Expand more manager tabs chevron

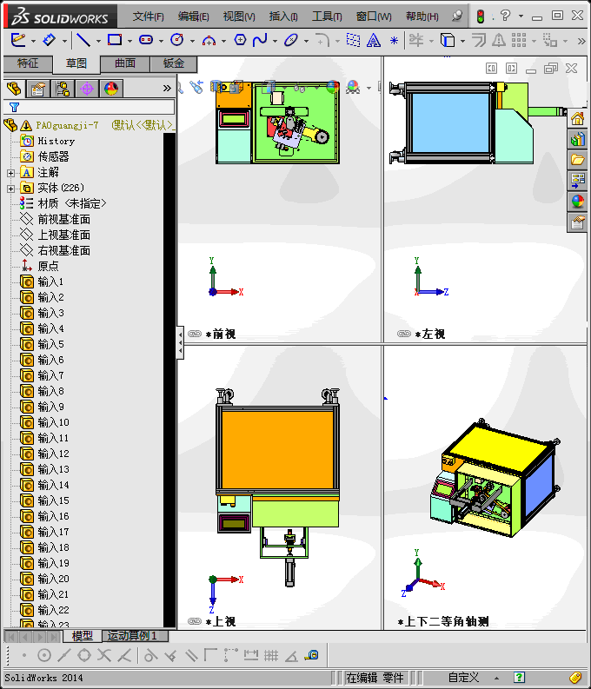167,89
